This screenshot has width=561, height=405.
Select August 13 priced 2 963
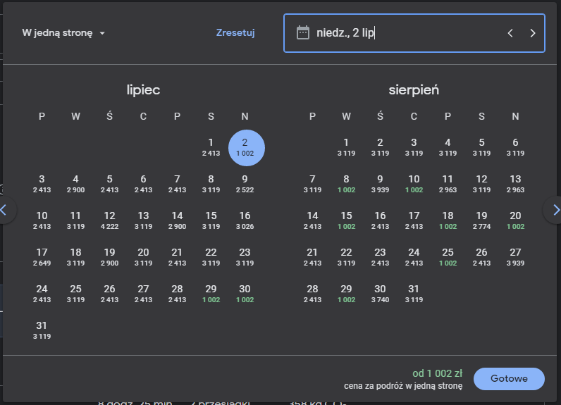tap(515, 184)
